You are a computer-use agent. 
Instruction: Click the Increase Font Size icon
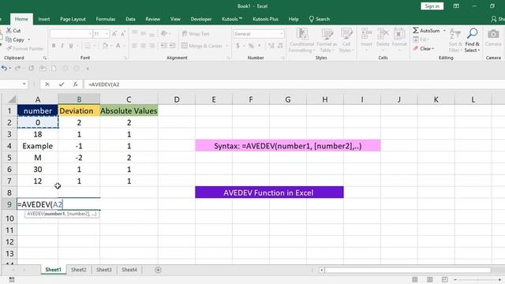click(114, 34)
